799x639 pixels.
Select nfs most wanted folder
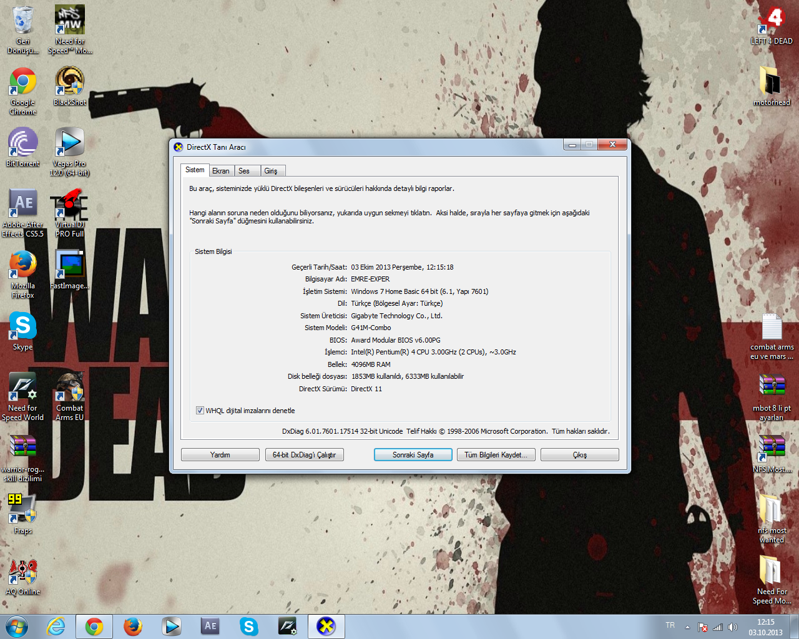point(772,519)
